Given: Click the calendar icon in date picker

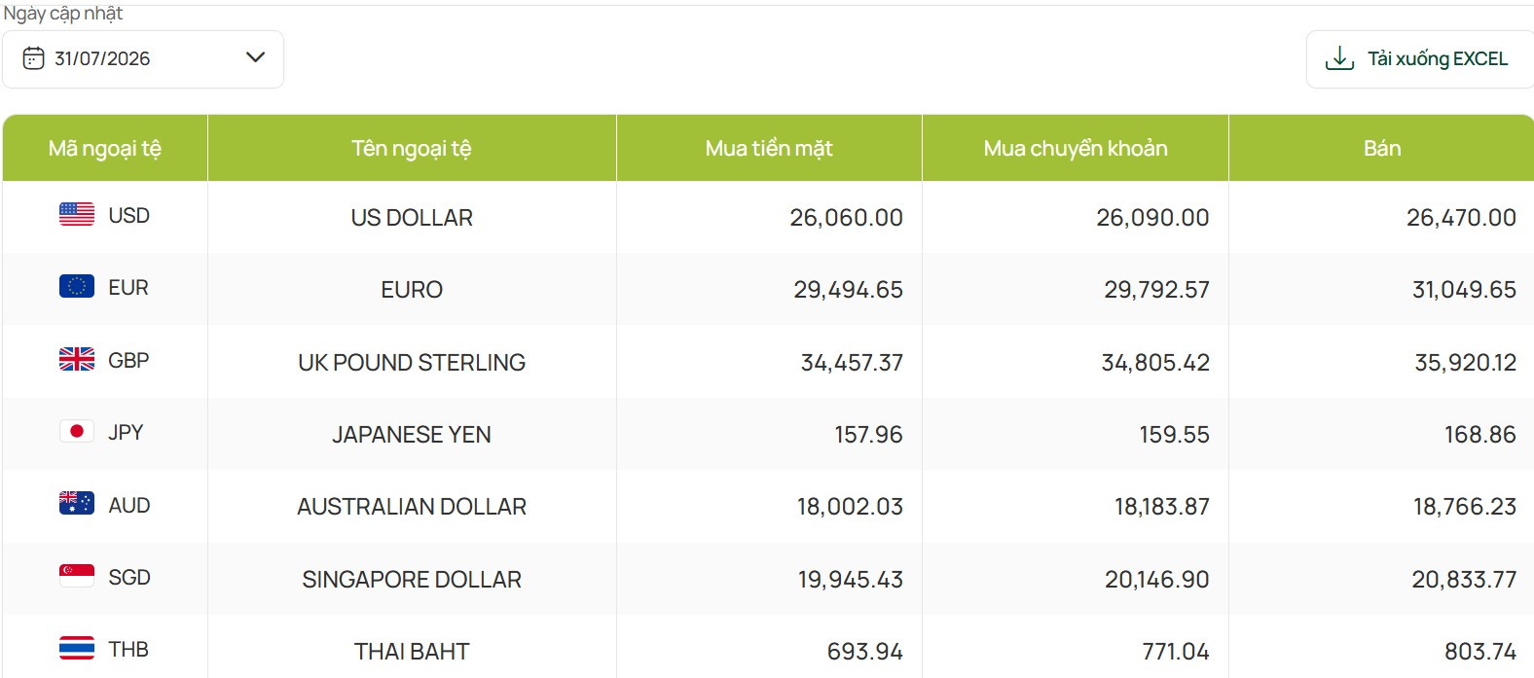Looking at the screenshot, I should pyautogui.click(x=33, y=58).
